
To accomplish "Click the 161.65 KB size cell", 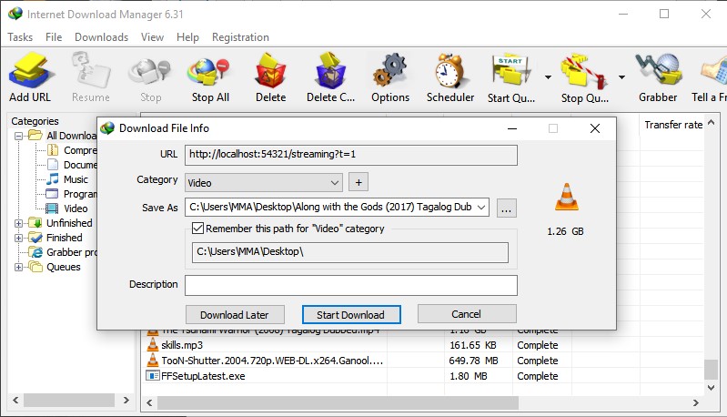I will (x=473, y=345).
